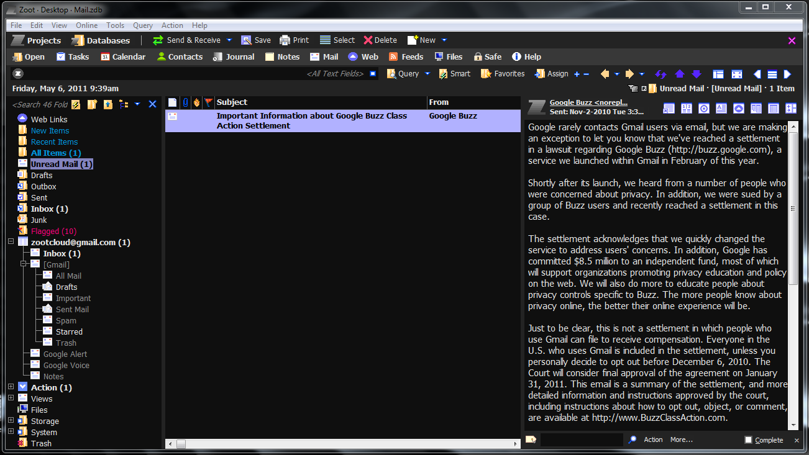Expand the Storage folder
The width and height of the screenshot is (809, 455).
11,421
